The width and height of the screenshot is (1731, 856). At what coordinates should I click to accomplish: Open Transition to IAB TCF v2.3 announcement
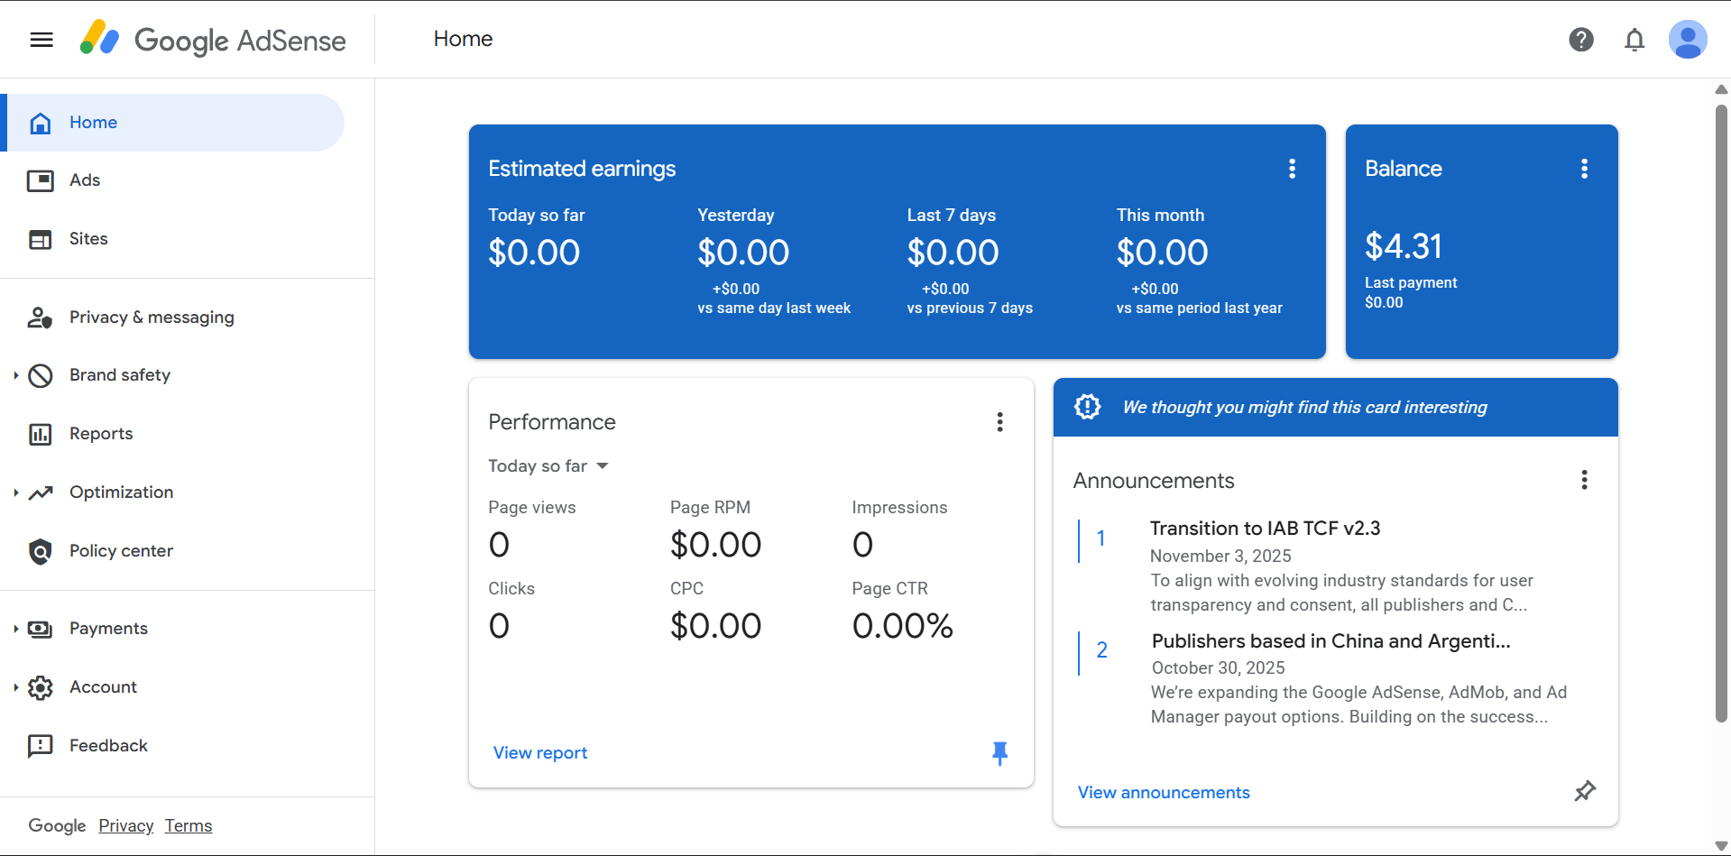click(x=1265, y=529)
